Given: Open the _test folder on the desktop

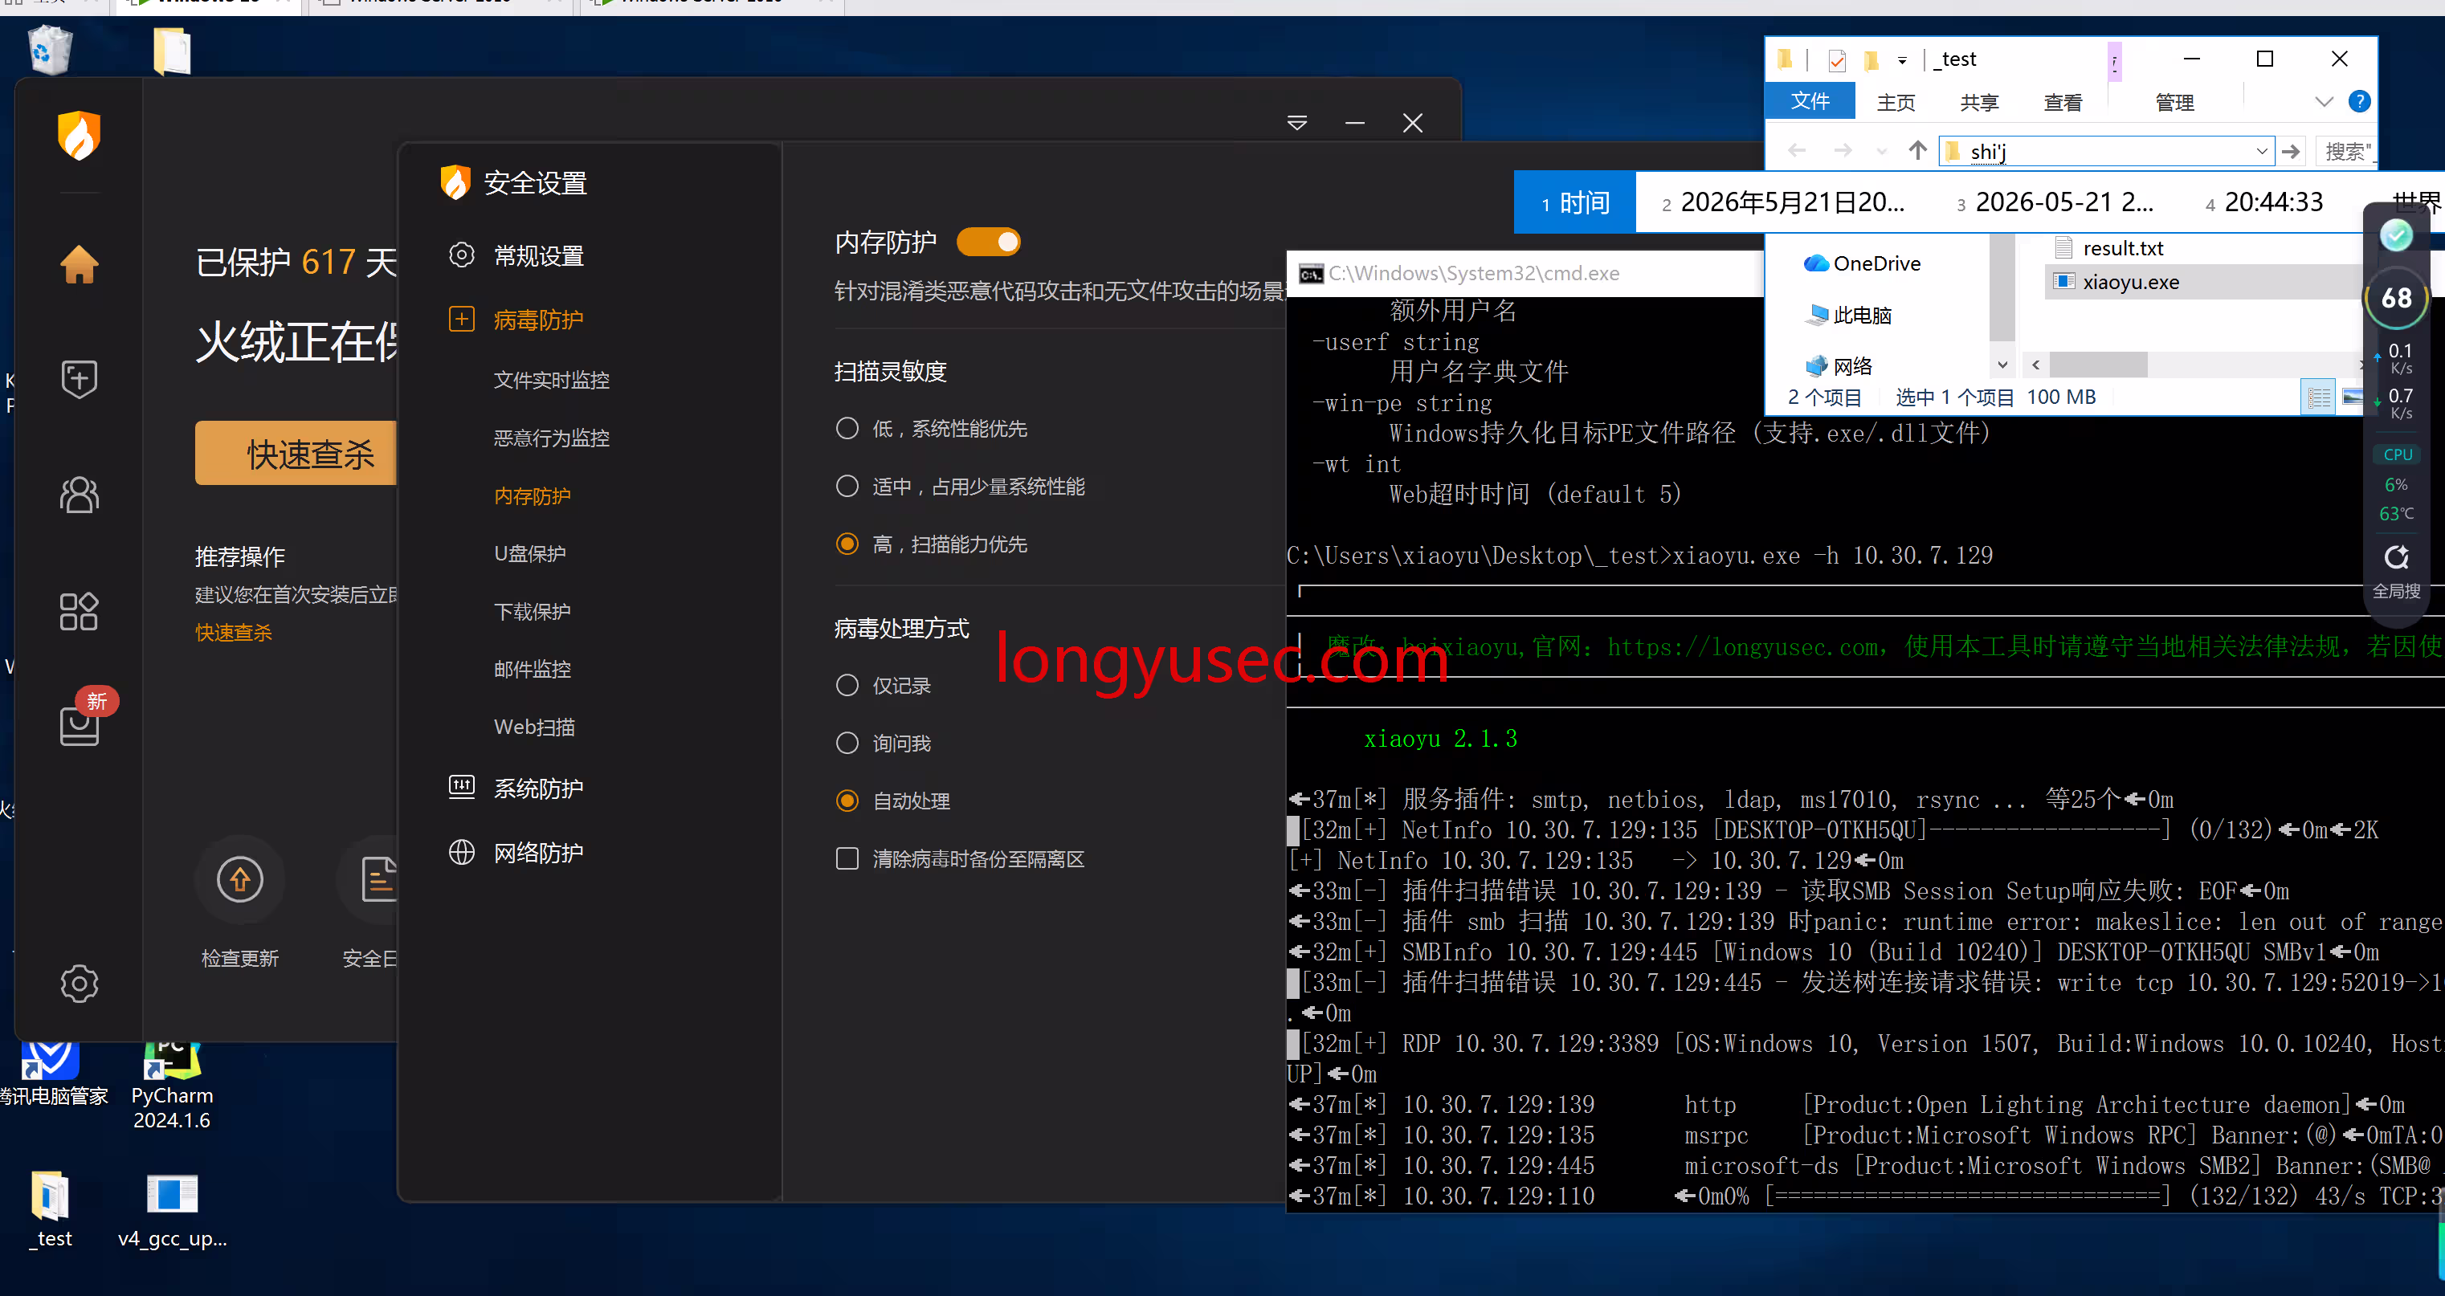Looking at the screenshot, I should coord(51,1208).
